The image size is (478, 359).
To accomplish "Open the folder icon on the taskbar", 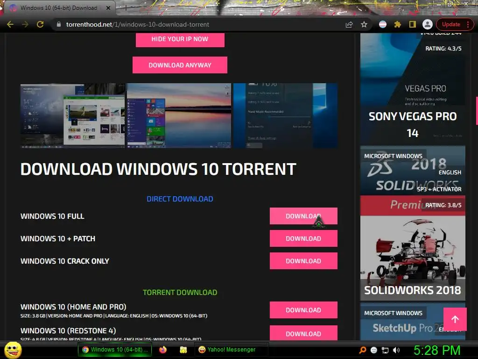I will (183, 350).
